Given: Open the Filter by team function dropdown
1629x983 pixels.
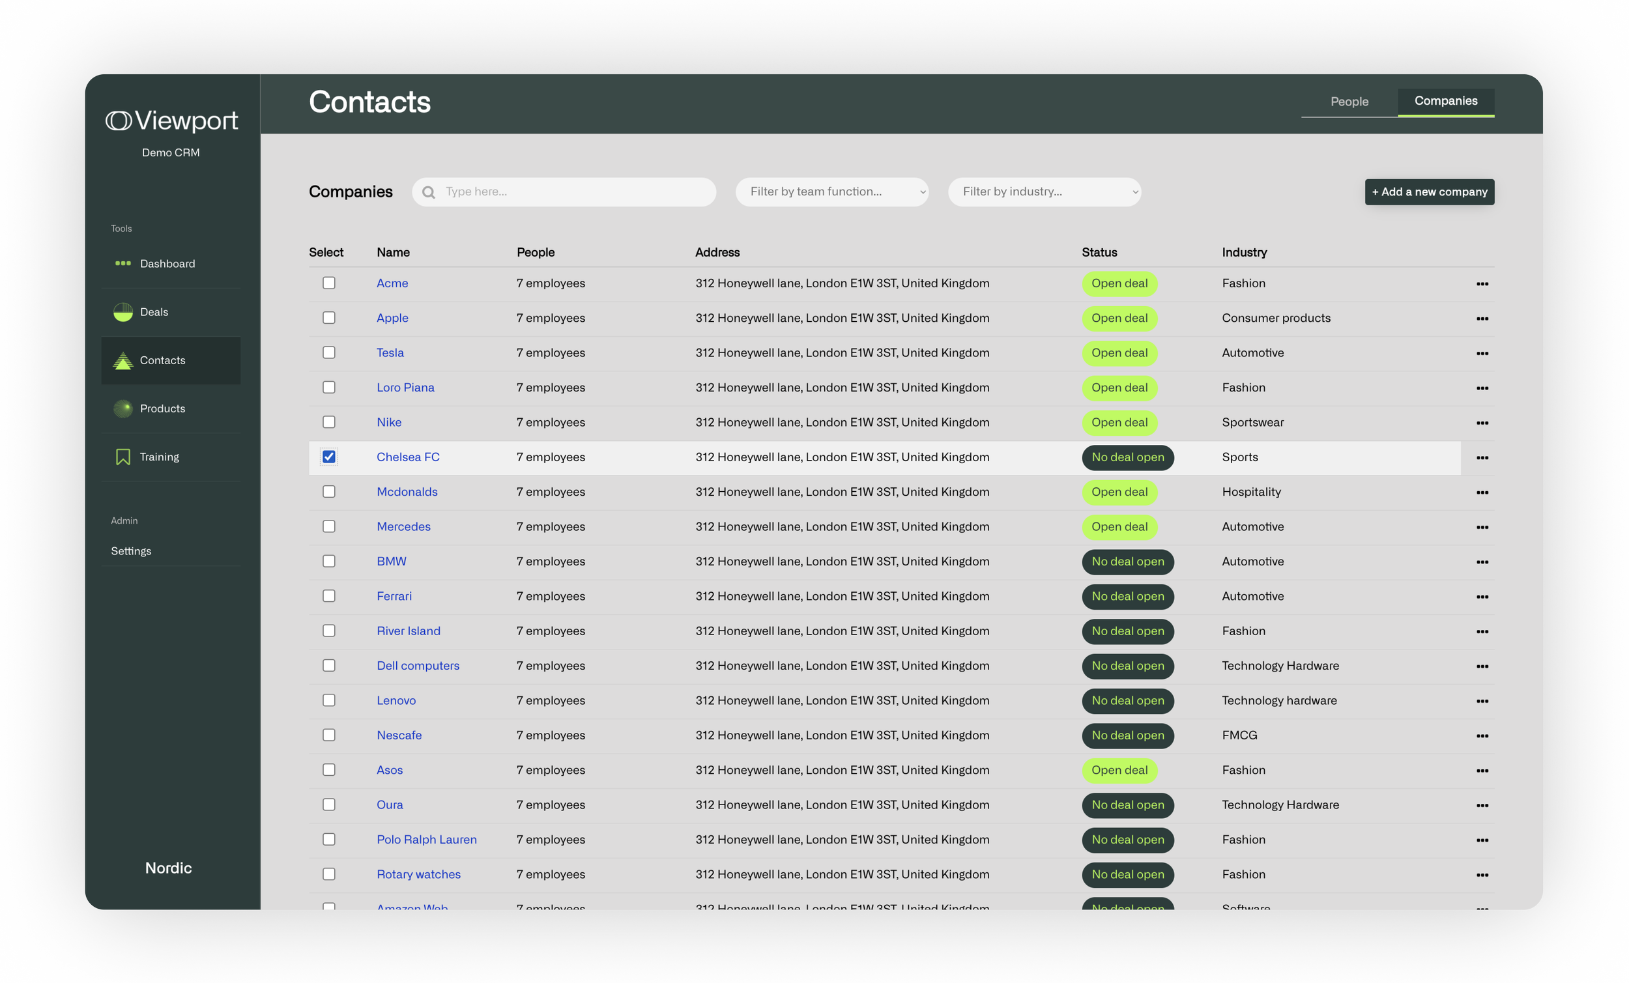Looking at the screenshot, I should point(832,192).
